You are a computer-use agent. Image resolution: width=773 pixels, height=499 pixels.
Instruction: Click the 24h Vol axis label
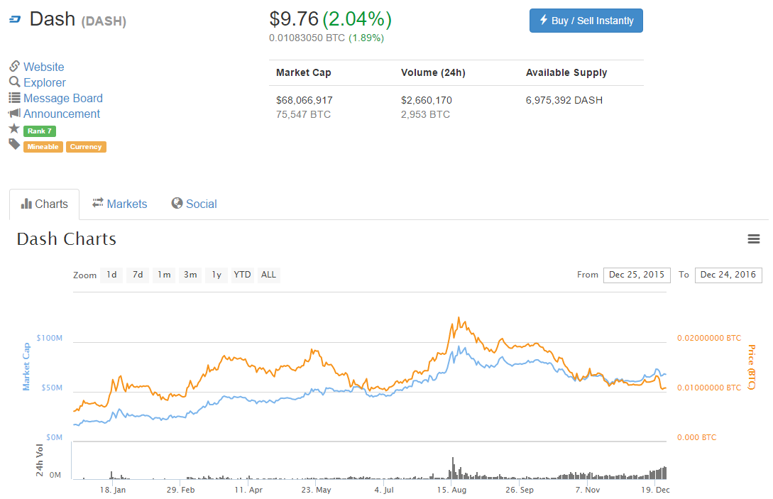[40, 461]
